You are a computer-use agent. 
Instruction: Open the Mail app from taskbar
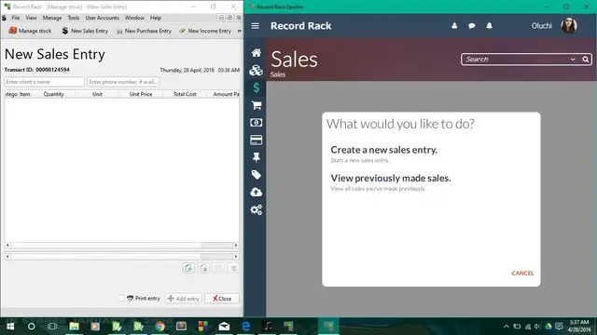click(x=224, y=327)
